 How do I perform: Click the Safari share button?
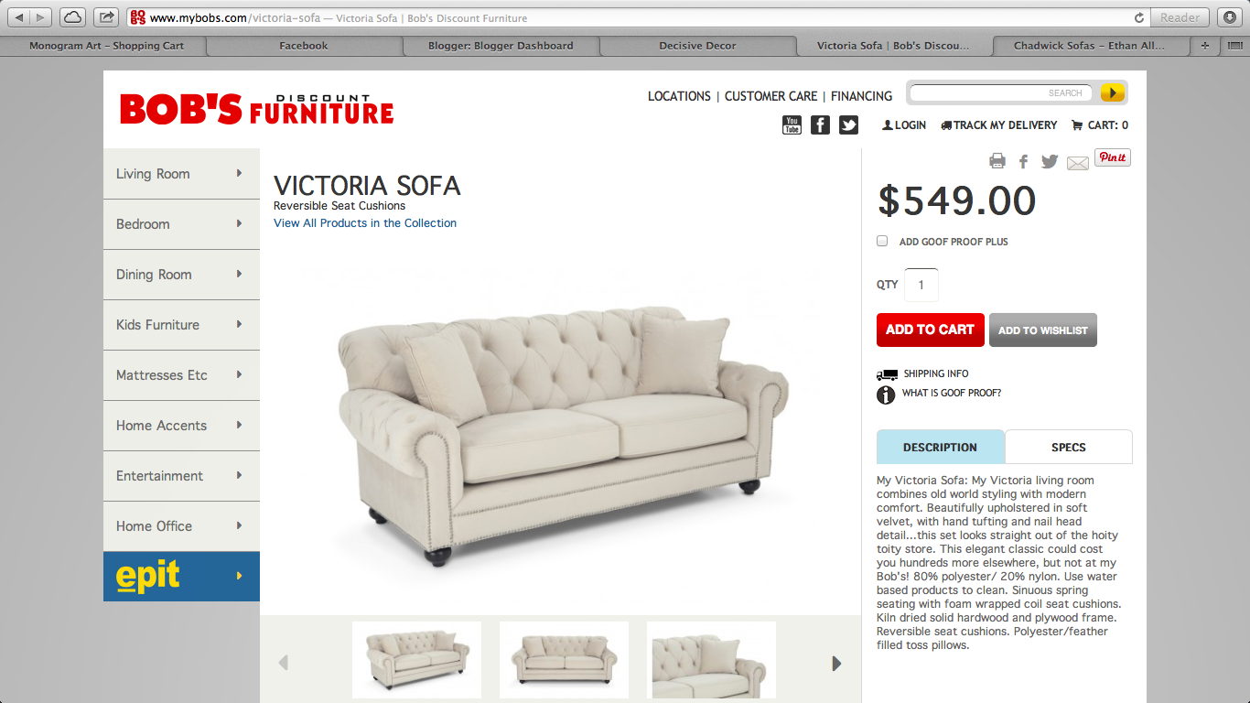107,17
